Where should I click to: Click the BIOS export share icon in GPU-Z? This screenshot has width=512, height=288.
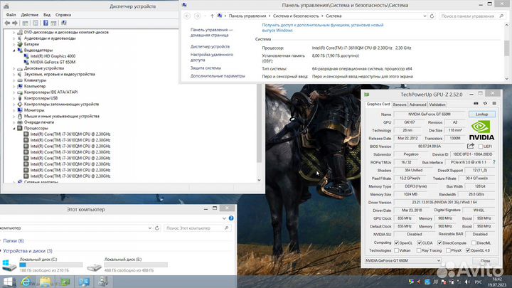471,146
